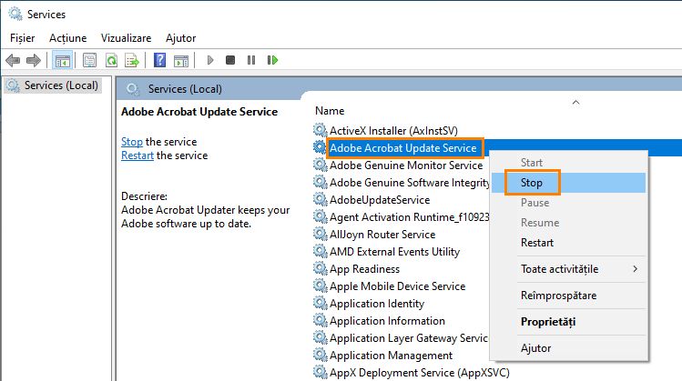Open the Acțiune menu
This screenshot has height=381, width=682.
[68, 38]
